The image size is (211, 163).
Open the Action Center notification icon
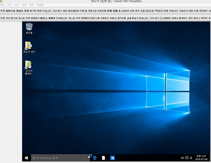pyautogui.click(x=187, y=158)
